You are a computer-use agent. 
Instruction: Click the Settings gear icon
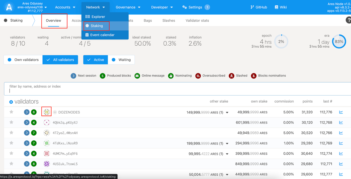point(185,7)
